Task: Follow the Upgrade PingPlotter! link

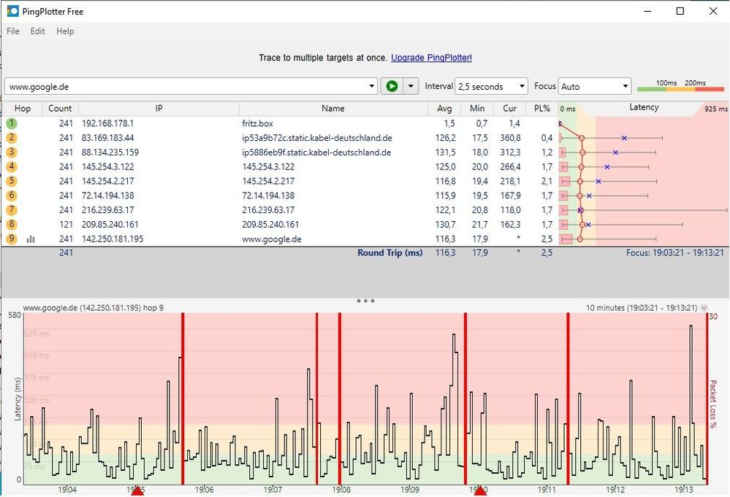Action: tap(431, 58)
